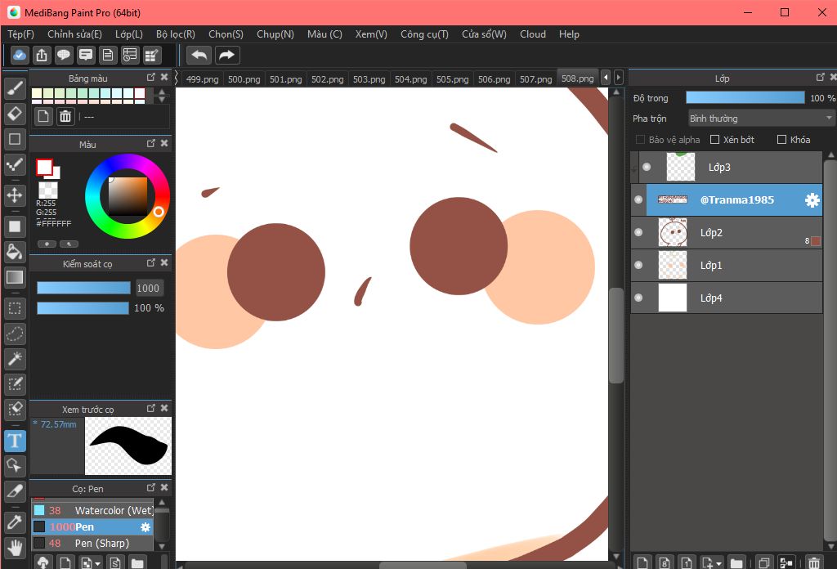Click the Redo arrow
Viewport: 837px width, 569px height.
tap(227, 55)
